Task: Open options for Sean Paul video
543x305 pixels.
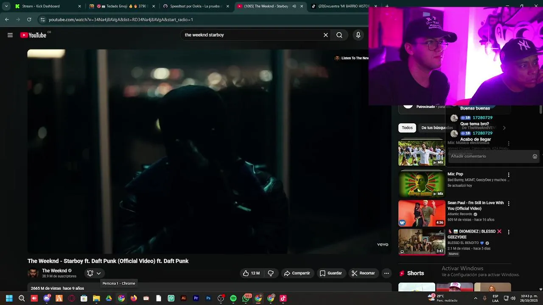Action: (509, 203)
